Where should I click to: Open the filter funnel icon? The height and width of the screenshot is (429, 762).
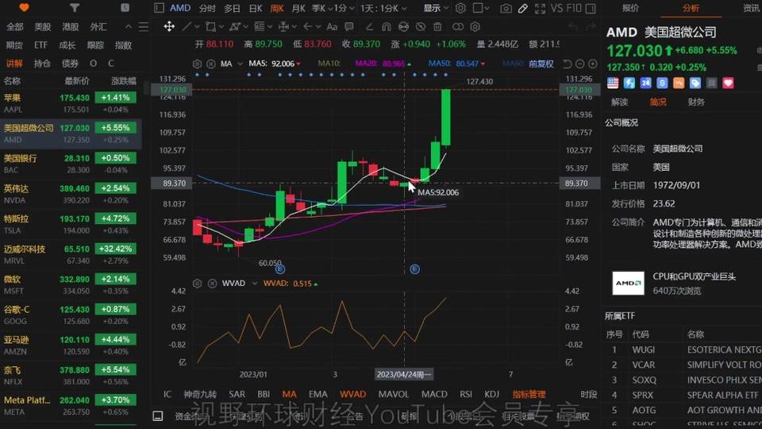pos(75,8)
